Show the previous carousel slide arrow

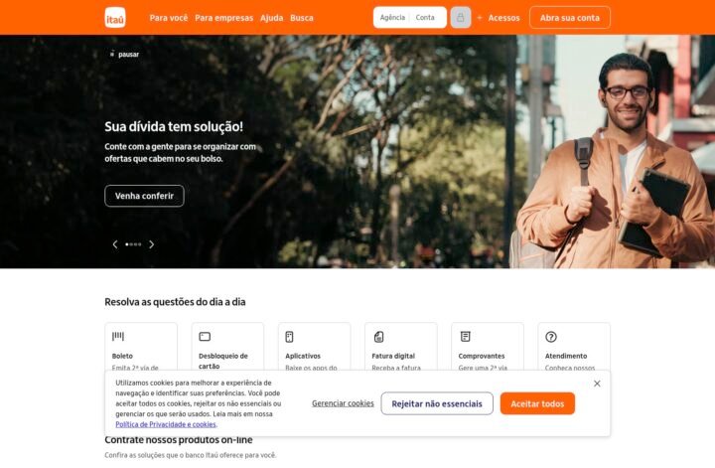115,244
